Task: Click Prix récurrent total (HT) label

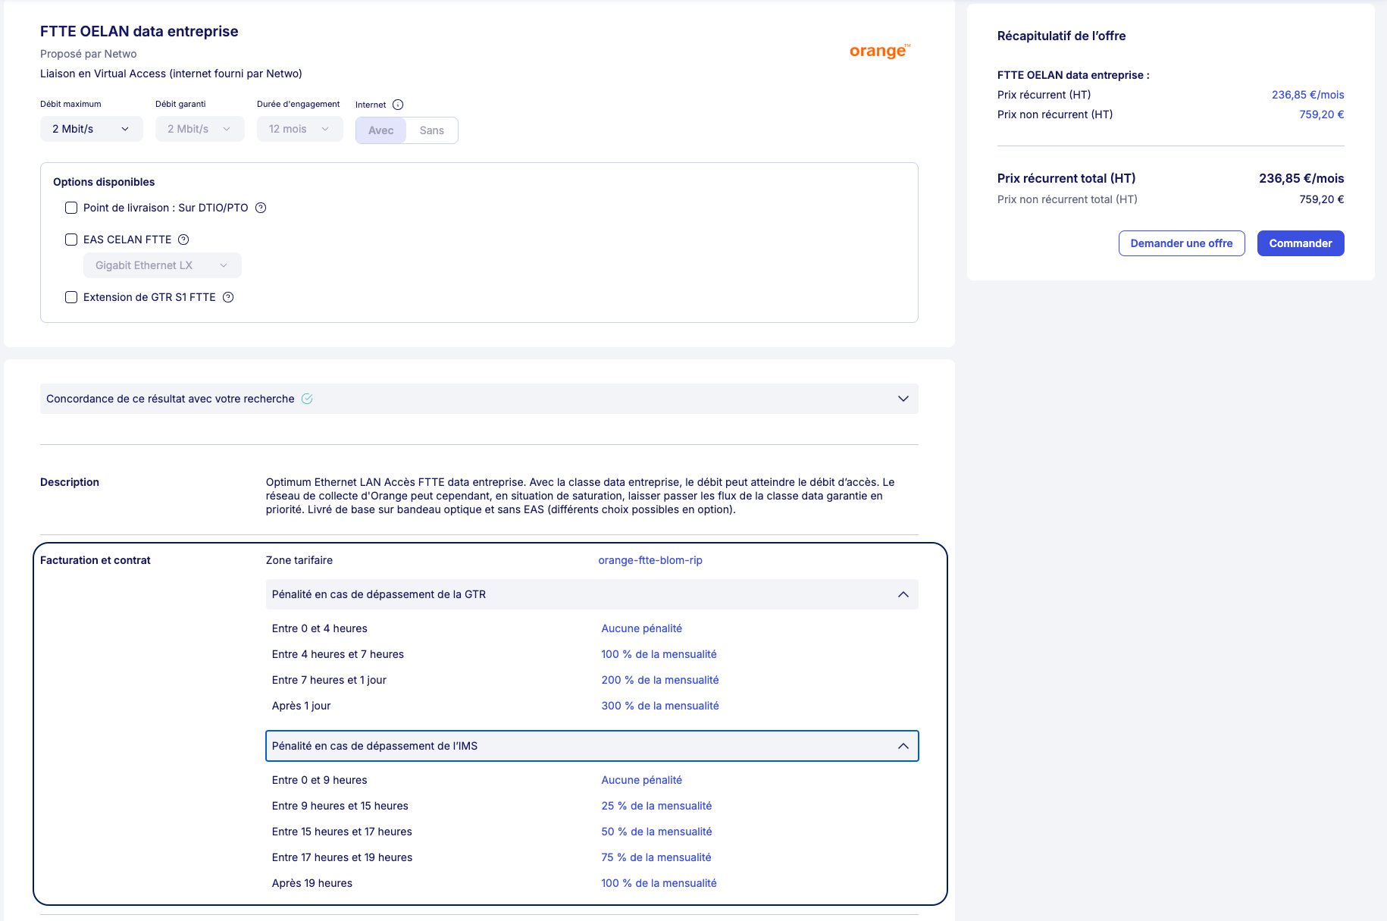Action: tap(1066, 178)
